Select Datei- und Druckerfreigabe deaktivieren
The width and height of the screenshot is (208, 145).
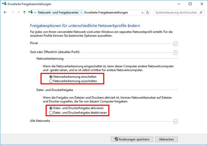tap(78, 113)
